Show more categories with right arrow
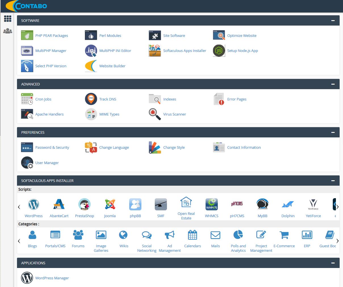The image size is (343, 287). [x=337, y=241]
